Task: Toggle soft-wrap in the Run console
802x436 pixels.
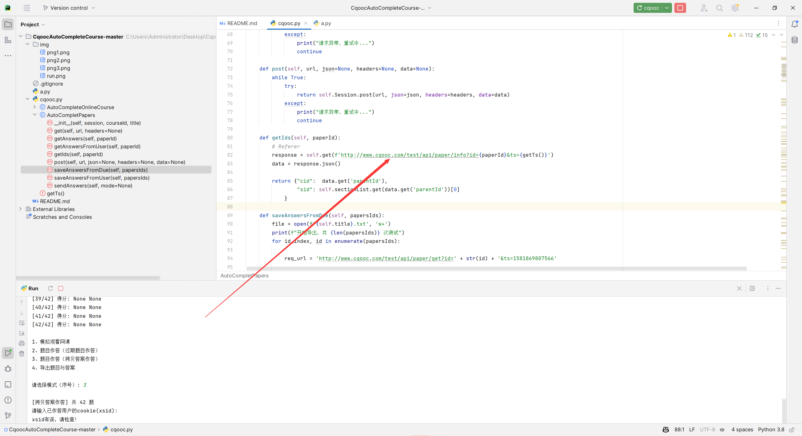Action: 22,323
